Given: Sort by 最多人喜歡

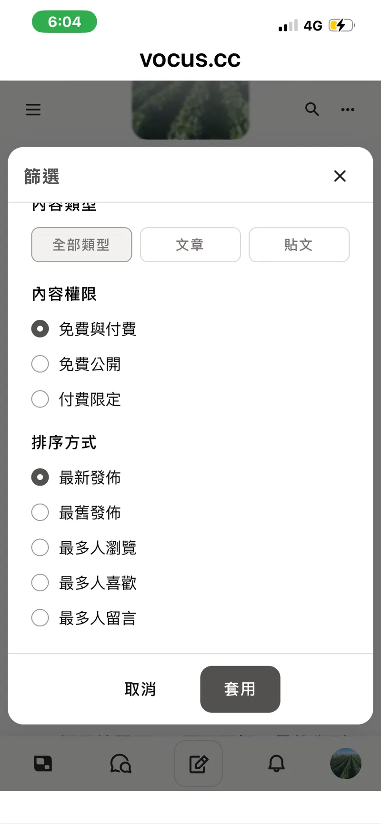Looking at the screenshot, I should (40, 583).
